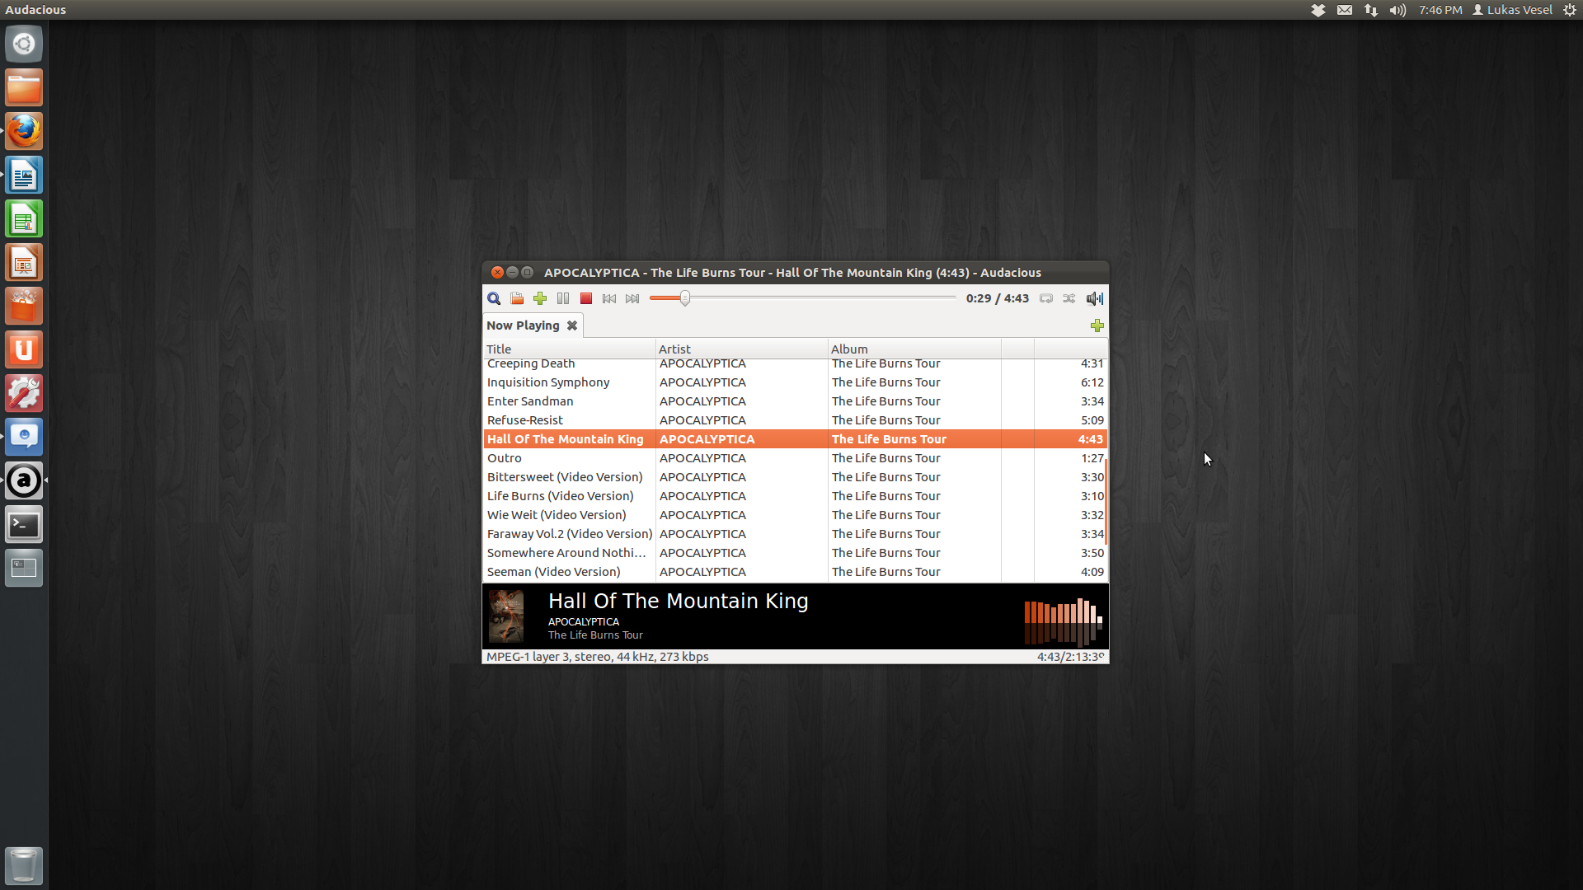Select the track Life Burns (Video Version)
This screenshot has height=890, width=1583.
pos(794,496)
